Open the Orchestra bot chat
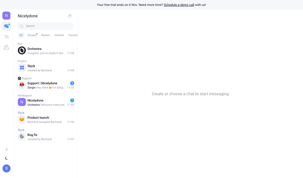Image resolution: width=303 pixels, height=178 pixels. tap(46, 51)
